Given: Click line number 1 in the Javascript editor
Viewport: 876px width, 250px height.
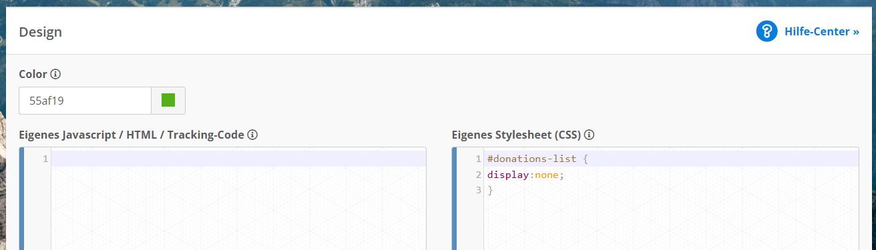Looking at the screenshot, I should pyautogui.click(x=45, y=159).
